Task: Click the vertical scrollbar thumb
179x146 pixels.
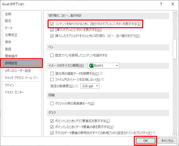Action: point(175,49)
